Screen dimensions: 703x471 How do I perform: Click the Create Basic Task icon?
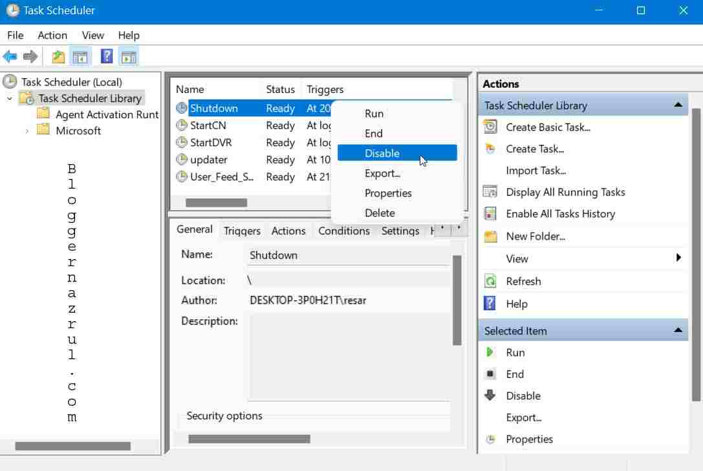coord(490,127)
